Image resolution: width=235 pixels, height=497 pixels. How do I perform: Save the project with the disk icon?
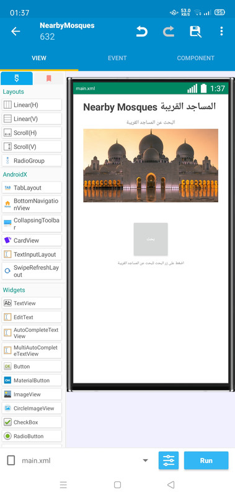[x=195, y=32]
